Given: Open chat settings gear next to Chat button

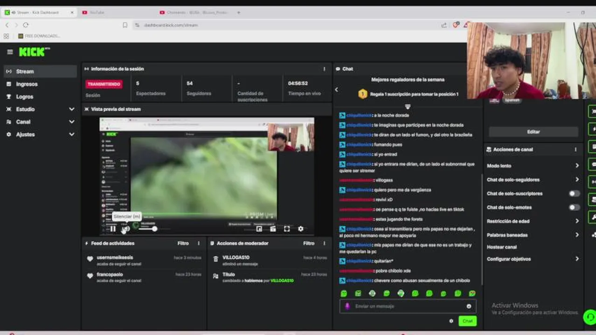Looking at the screenshot, I should click(451, 321).
